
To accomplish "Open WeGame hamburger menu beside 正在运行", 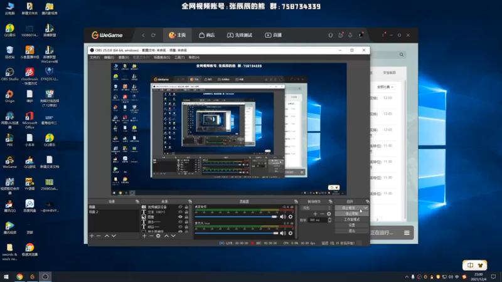I will click(x=407, y=232).
